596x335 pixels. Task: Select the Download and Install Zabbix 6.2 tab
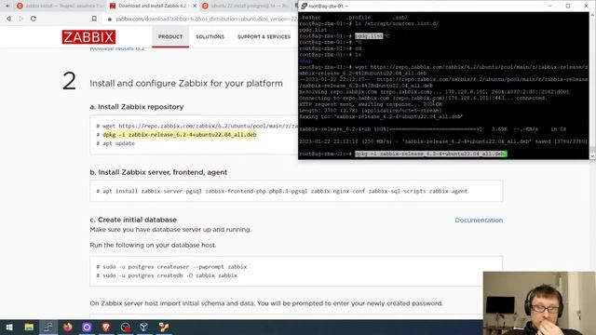point(152,7)
